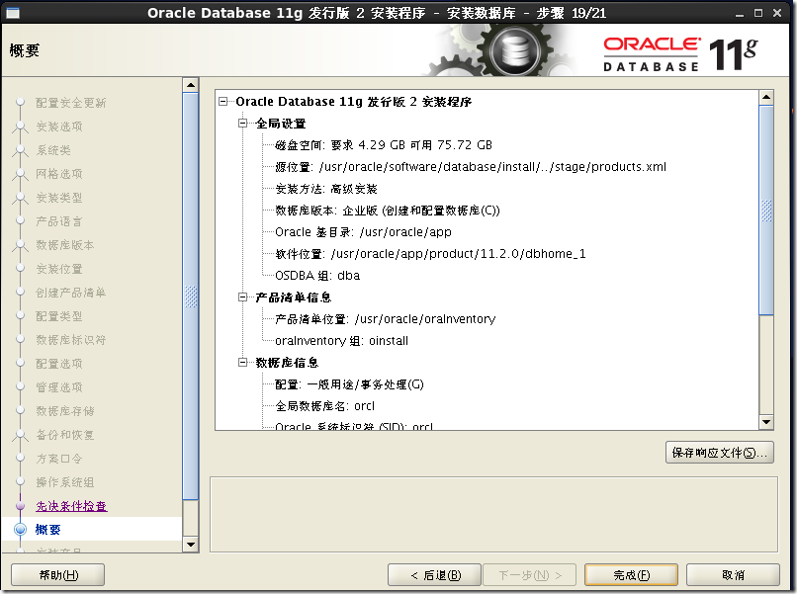The height and width of the screenshot is (594, 797).
Task: Select the 备份和恢复 step
Action: click(65, 435)
